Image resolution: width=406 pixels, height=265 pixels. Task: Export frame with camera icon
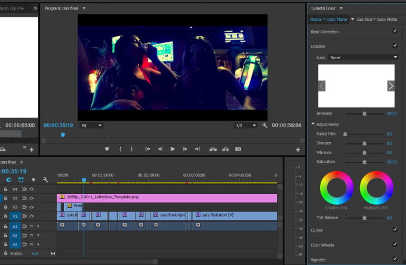tap(238, 149)
